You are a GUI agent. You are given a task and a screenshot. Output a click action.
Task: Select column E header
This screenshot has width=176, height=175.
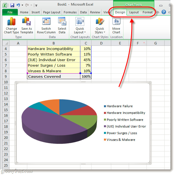[120, 43]
